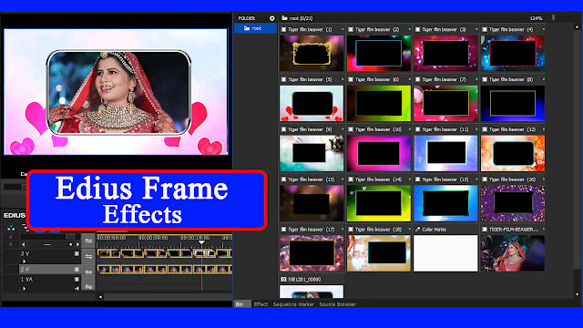Click the sync-lock icon on track 2 V
Screen dimensions: 583x328
pos(88,272)
